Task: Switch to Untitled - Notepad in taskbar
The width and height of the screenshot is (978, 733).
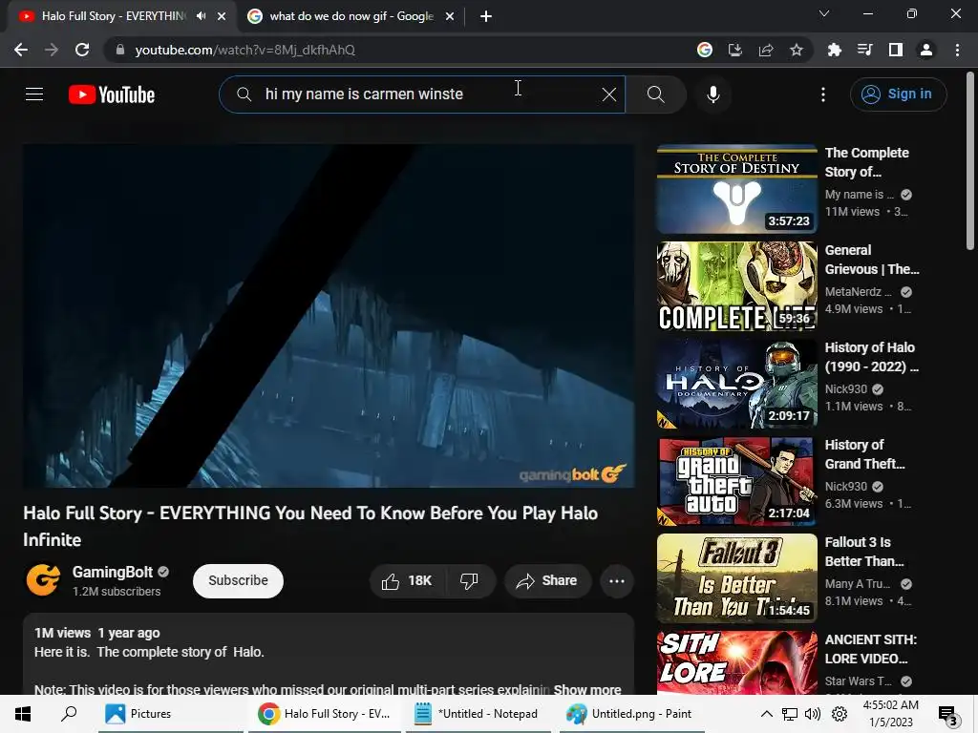Action: (x=478, y=714)
